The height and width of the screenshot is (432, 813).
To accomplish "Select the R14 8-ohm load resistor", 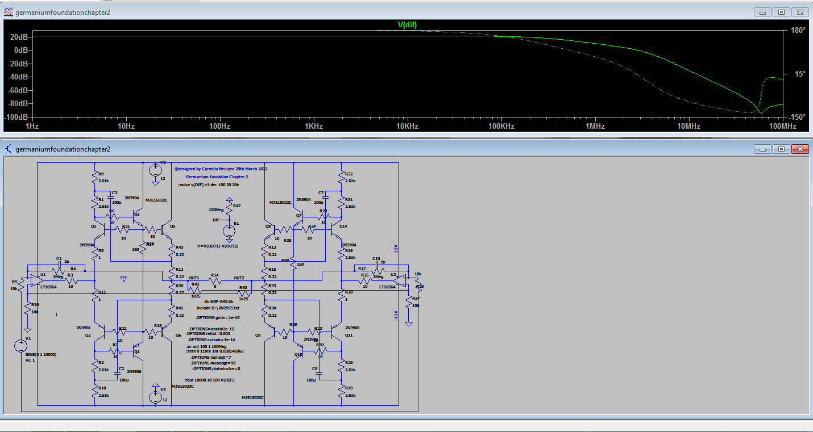I will click(x=215, y=280).
